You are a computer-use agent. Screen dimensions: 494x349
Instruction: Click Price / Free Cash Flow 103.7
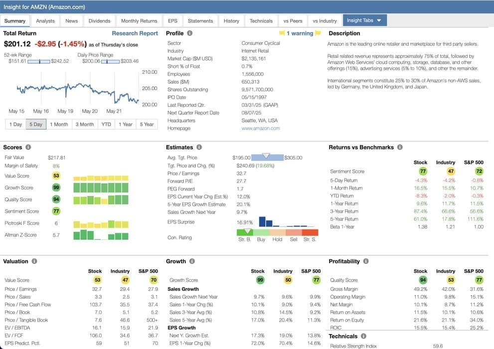click(96, 305)
